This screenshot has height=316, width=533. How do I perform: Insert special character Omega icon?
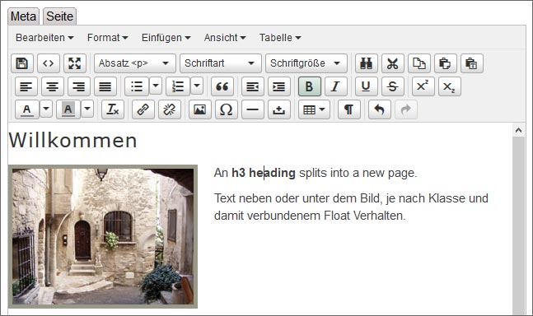pos(226,109)
